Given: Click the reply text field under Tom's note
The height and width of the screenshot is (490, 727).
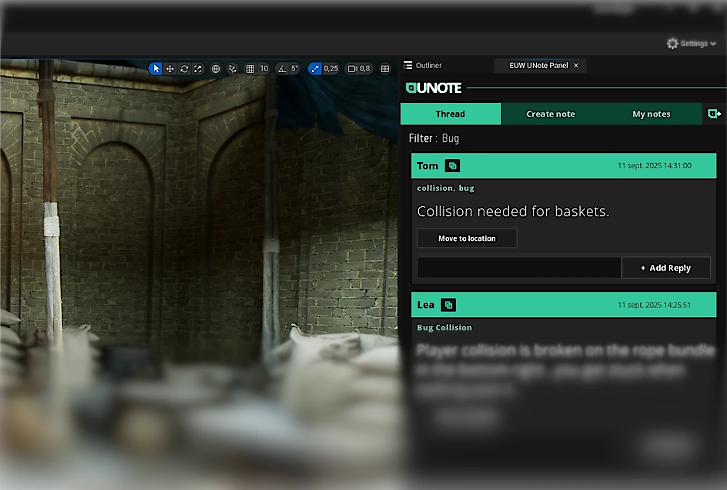Looking at the screenshot, I should [x=519, y=267].
